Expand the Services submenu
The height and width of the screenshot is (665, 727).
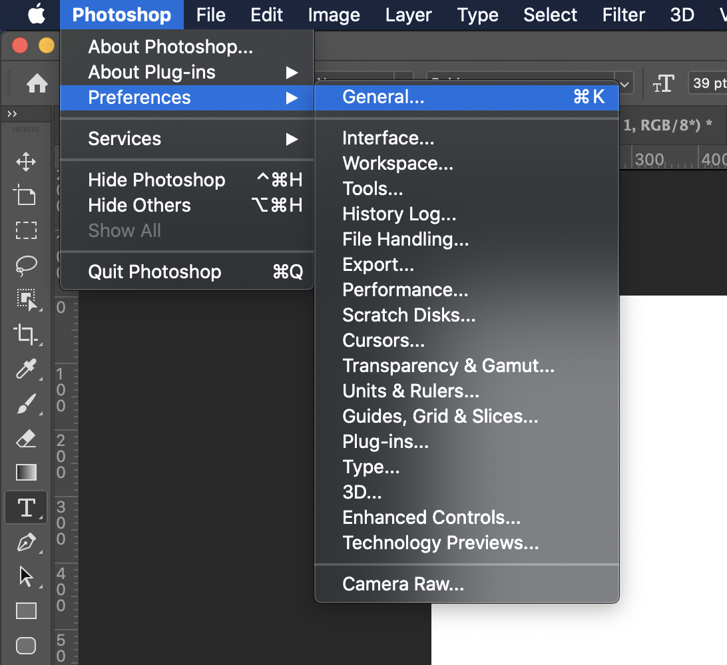(187, 138)
